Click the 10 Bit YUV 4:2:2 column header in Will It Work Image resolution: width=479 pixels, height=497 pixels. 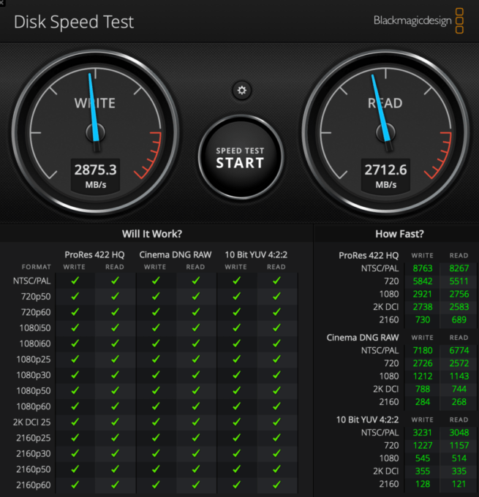256,255
